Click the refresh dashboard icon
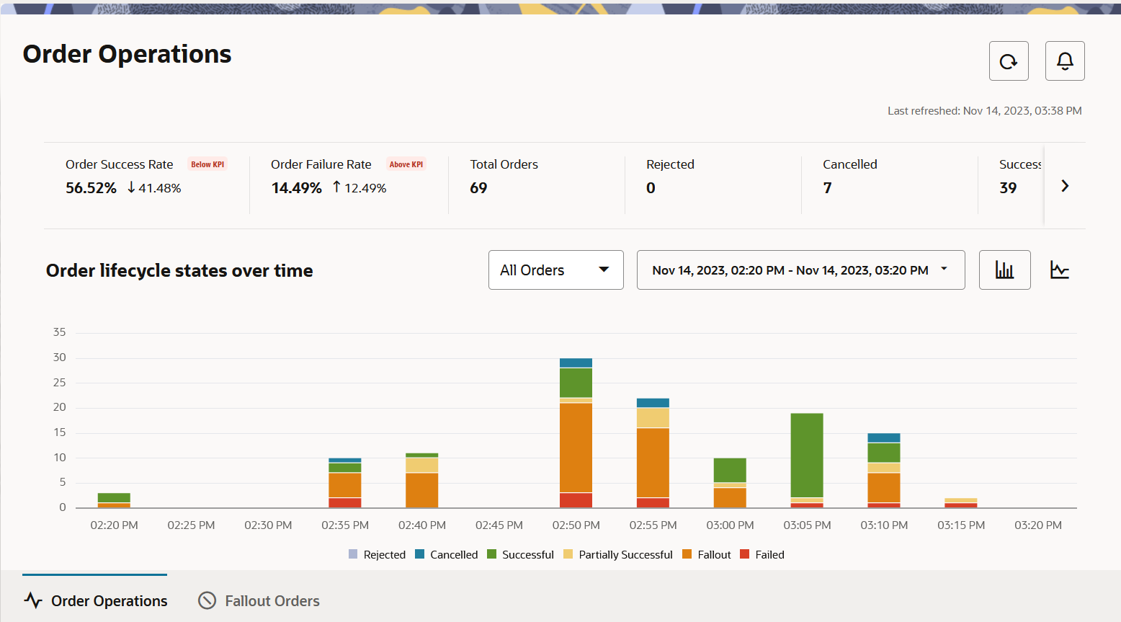Screen dimensions: 1121x622 coord(1008,61)
